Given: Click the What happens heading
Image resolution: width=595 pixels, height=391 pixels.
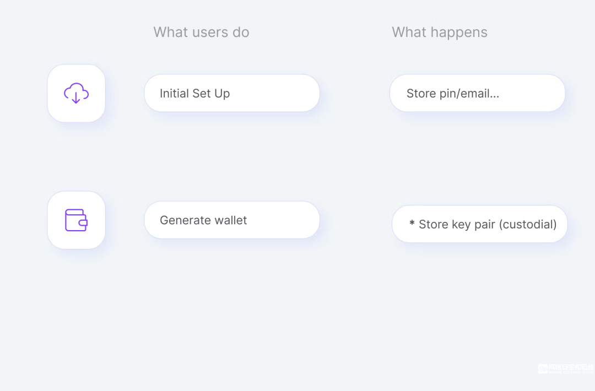Looking at the screenshot, I should click(x=440, y=32).
